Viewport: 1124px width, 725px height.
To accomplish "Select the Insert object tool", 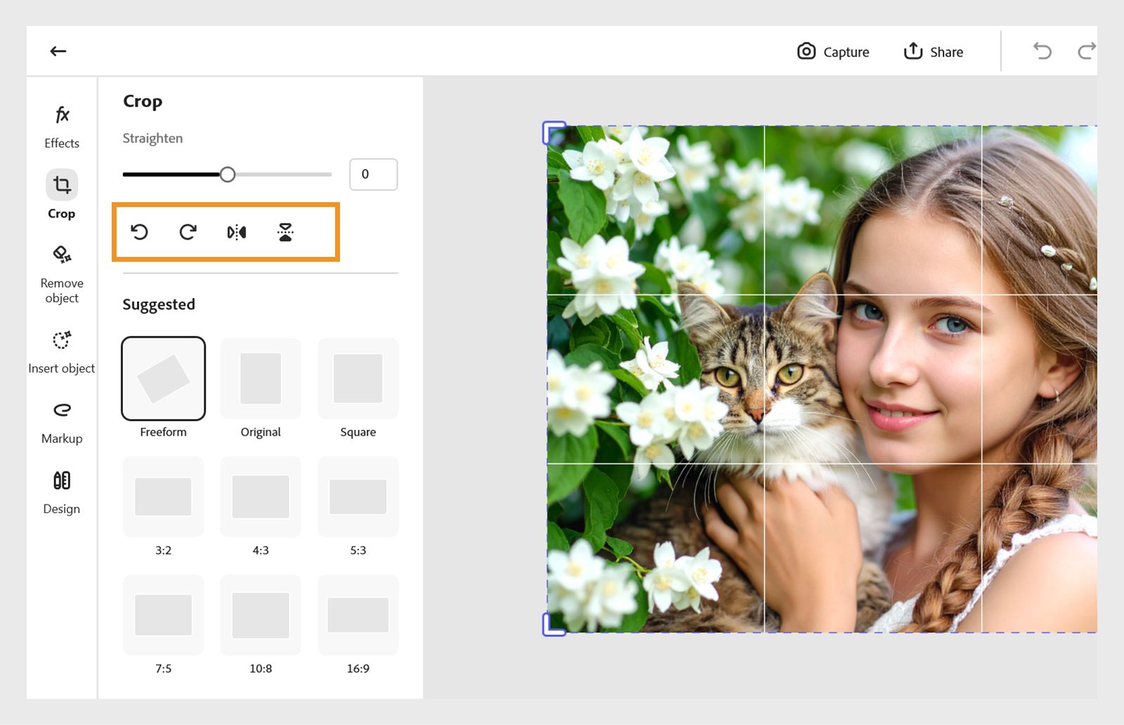I will click(62, 347).
